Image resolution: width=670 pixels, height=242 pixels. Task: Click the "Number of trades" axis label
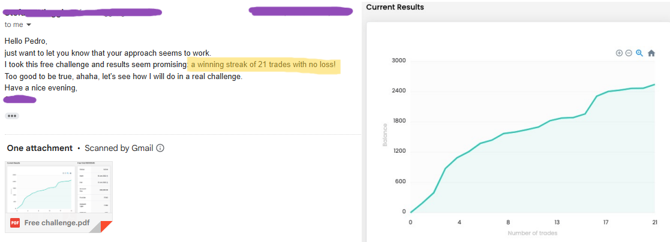pyautogui.click(x=532, y=233)
